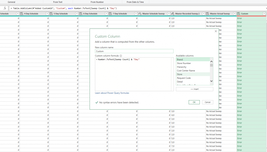Select Detail in Available columns
Screen dimensions: 267x152
point(193,81)
